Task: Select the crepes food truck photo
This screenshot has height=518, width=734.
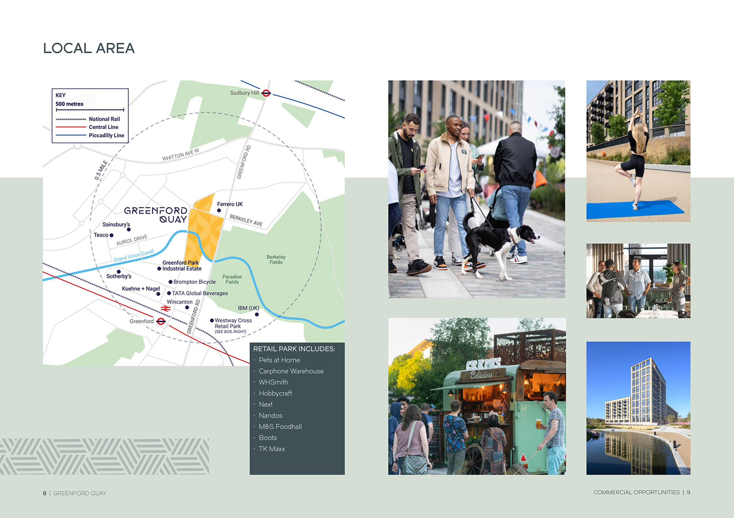Action: 477,396
